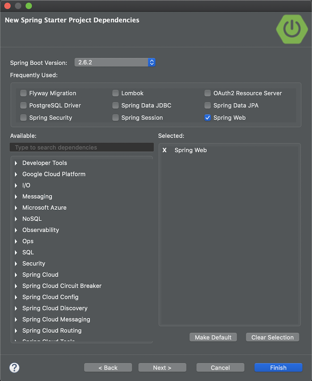Expand the Spring Cloud Config arrow

(16, 297)
